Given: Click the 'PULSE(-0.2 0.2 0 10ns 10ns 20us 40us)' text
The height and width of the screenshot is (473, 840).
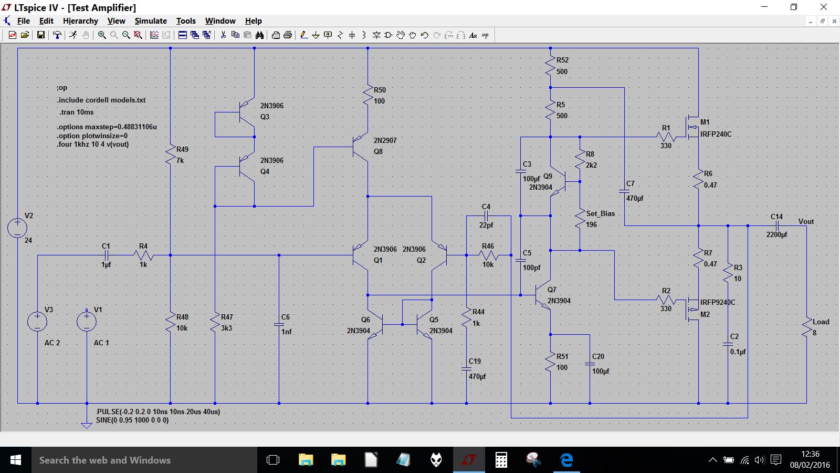Looking at the screenshot, I should click(159, 412).
